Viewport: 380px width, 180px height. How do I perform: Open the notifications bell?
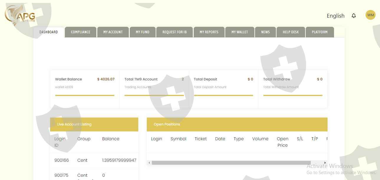pos(354,16)
